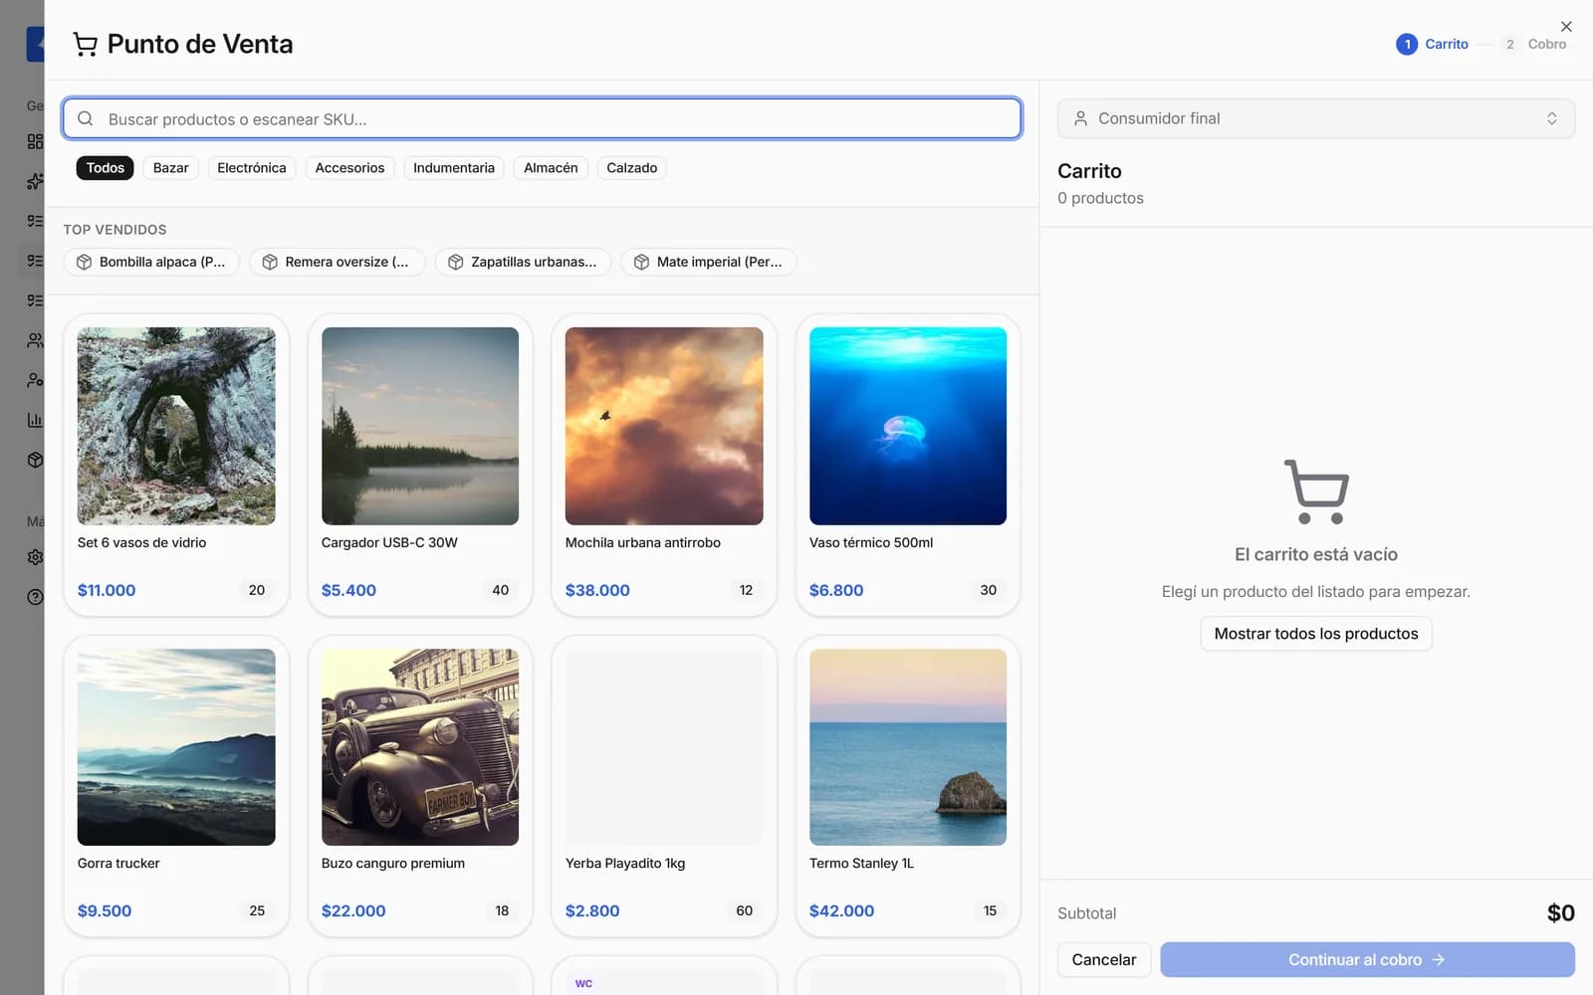Click the Gorra trucker product image
The image size is (1593, 995).
176,747
